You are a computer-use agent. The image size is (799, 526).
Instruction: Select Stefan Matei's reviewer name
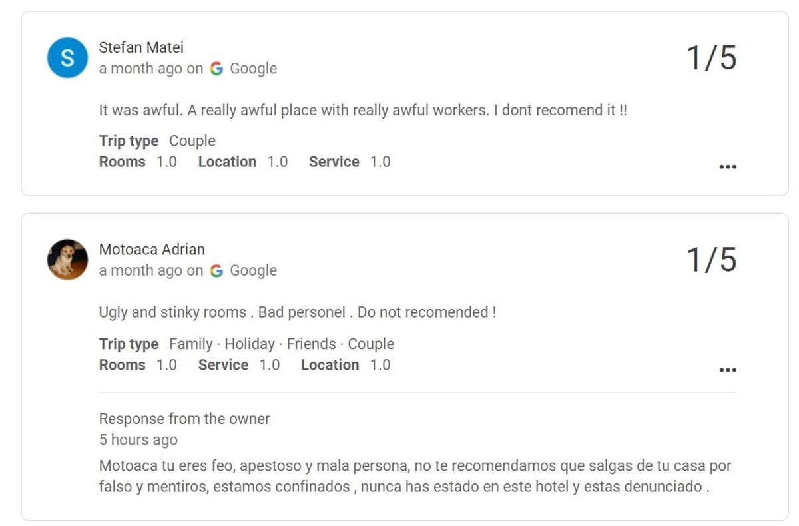[x=140, y=47]
